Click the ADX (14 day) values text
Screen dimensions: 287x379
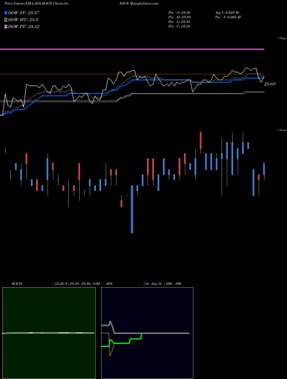pos(162,284)
